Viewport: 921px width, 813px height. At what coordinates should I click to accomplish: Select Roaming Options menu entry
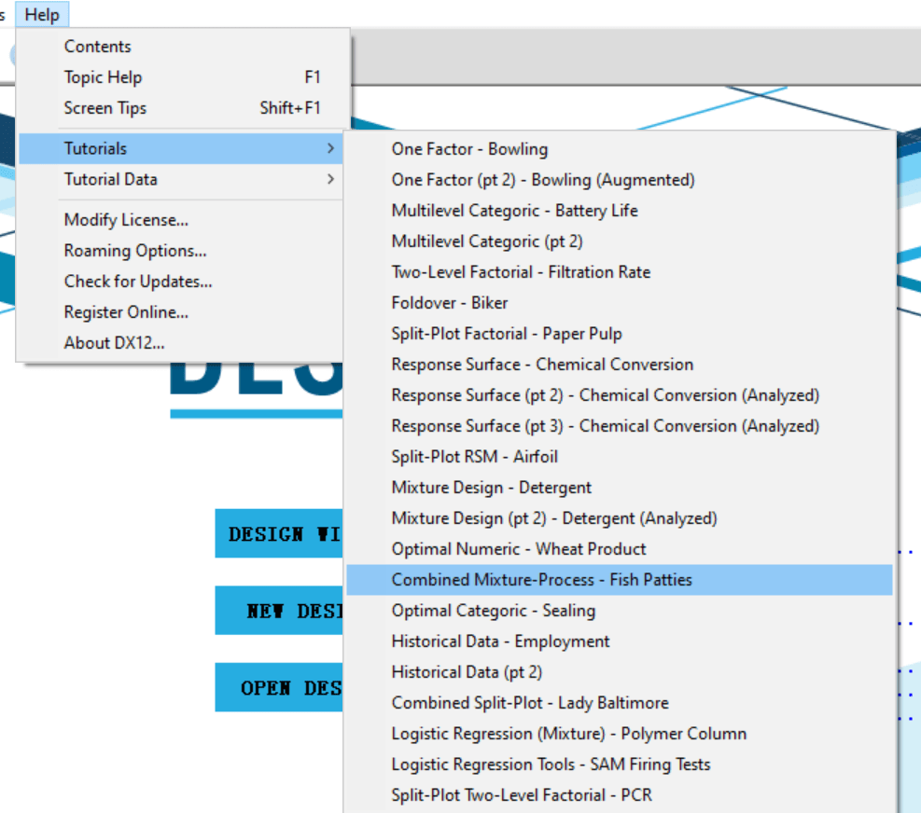(x=181, y=251)
